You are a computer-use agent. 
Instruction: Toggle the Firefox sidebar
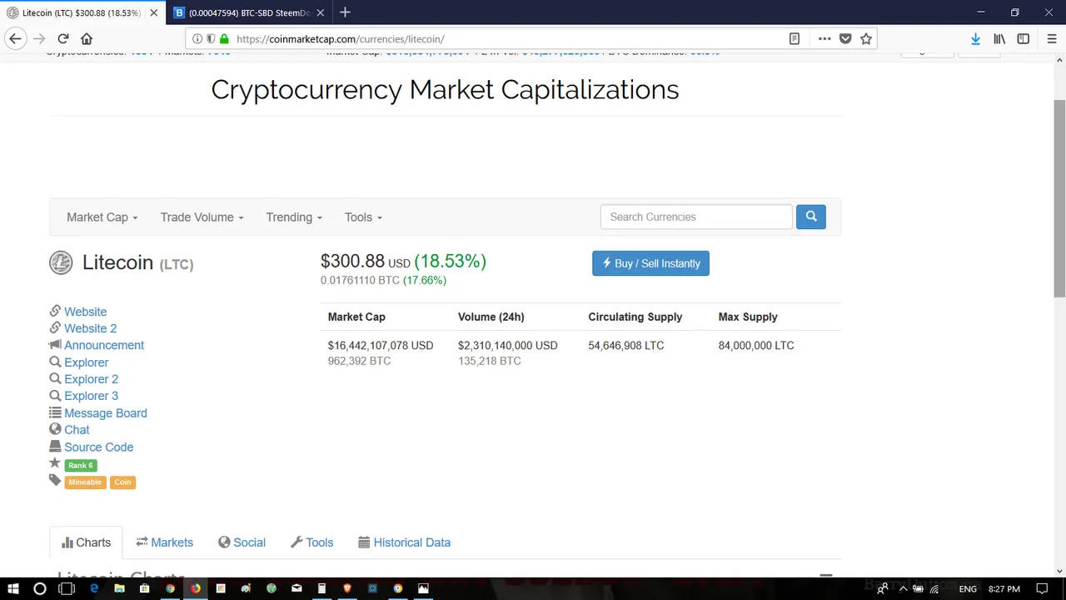tap(1023, 38)
